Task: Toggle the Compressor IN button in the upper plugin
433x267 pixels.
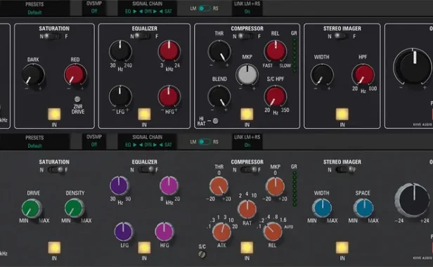Action: click(x=247, y=114)
